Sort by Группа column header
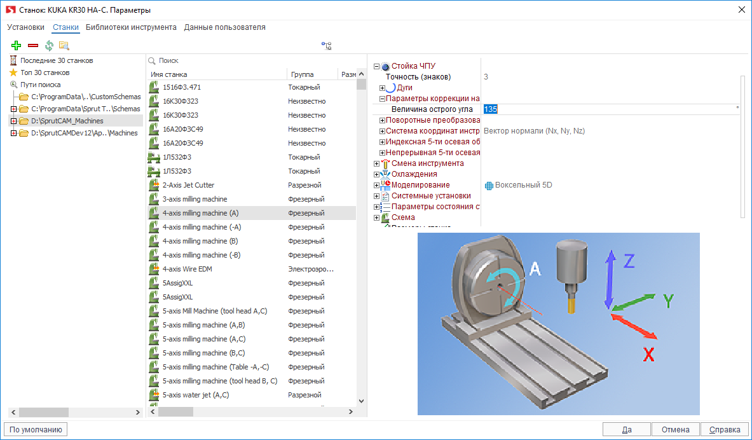This screenshot has height=440, width=752. click(x=312, y=74)
